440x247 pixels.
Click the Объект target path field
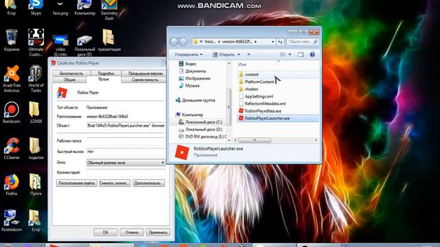coord(126,126)
